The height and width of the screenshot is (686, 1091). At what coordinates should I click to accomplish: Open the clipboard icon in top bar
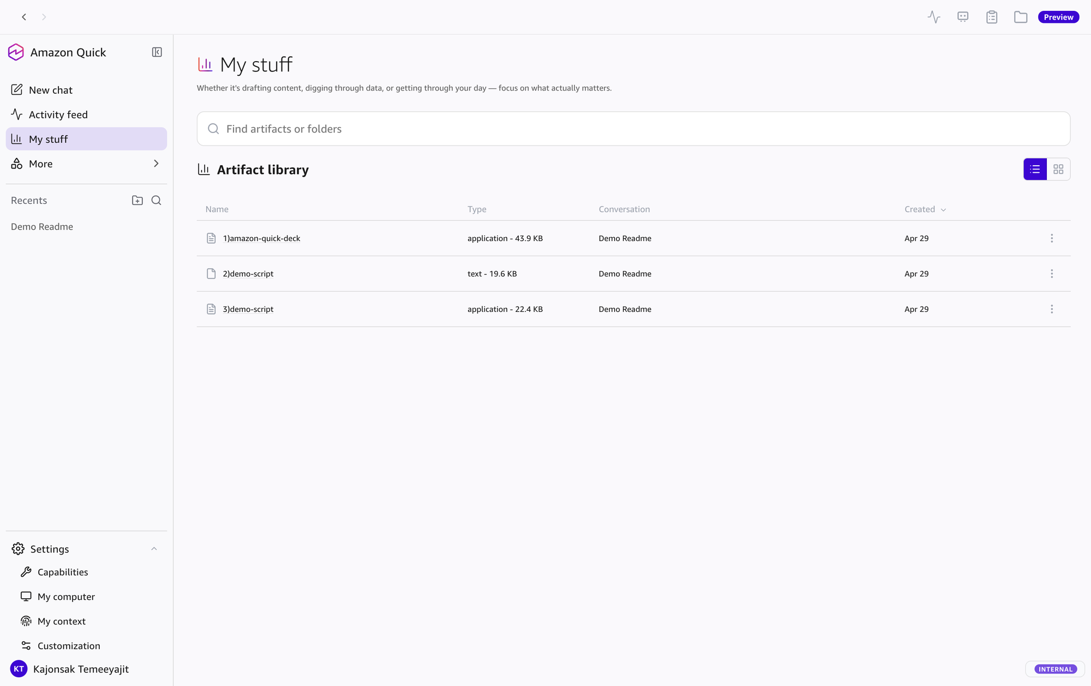click(992, 17)
